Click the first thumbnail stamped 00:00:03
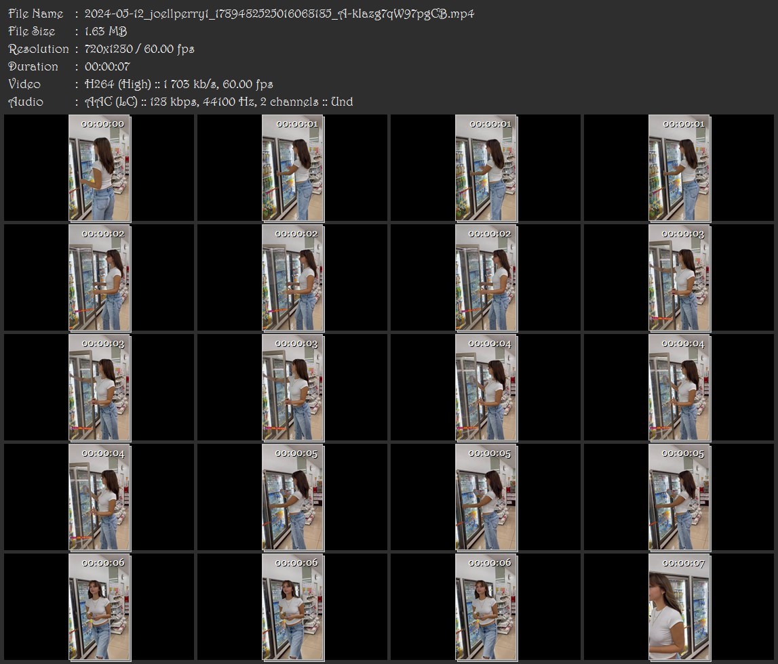778x664 pixels. pos(679,278)
